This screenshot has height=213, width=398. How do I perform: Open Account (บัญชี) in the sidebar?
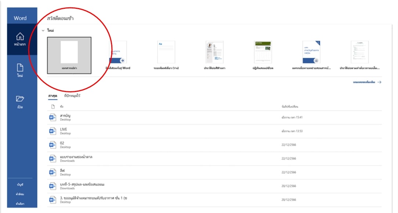coord(20,184)
